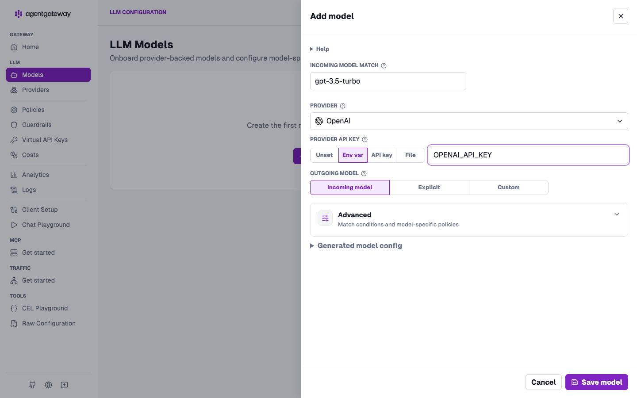Open Virtual API Keys from sidebar
The height and width of the screenshot is (398, 637).
(48, 140)
